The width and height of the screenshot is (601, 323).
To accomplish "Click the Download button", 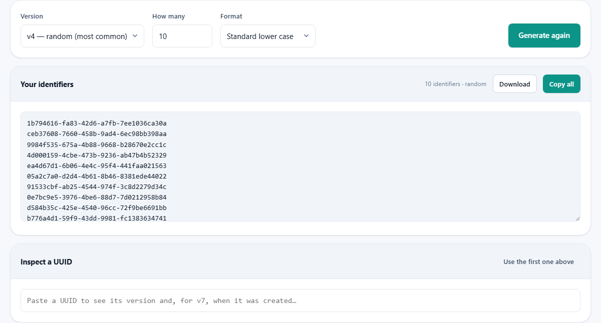I will [515, 84].
